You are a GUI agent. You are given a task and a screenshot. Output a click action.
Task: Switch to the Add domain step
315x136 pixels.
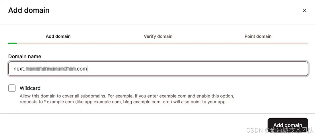coord(58,36)
